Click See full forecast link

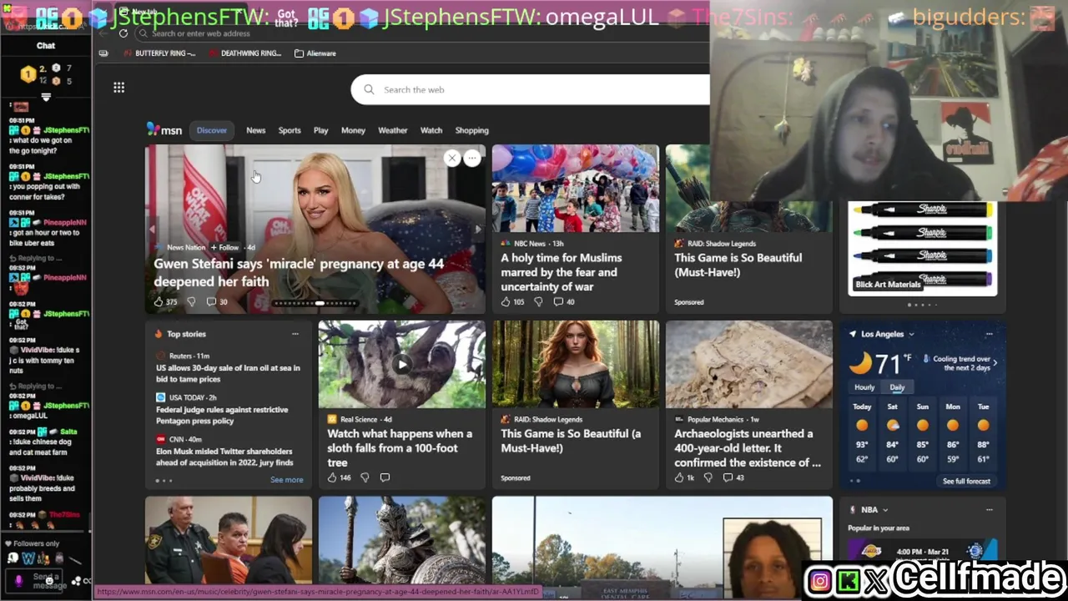pos(966,481)
